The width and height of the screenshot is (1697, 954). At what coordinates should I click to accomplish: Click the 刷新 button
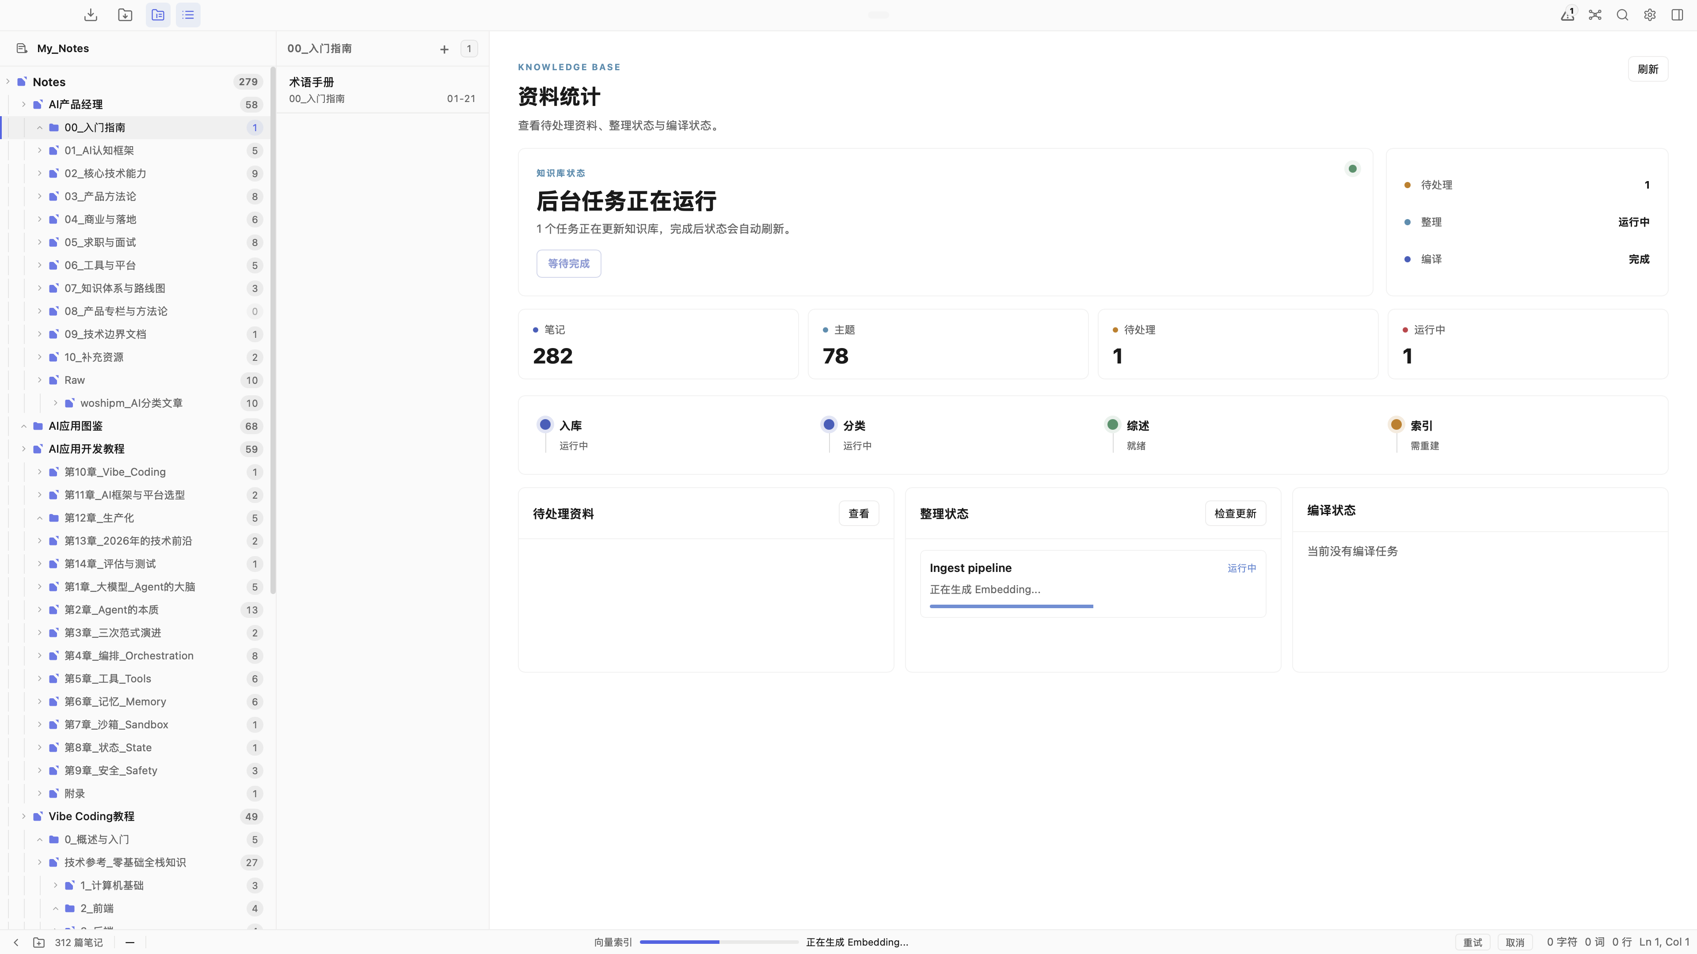coord(1648,69)
